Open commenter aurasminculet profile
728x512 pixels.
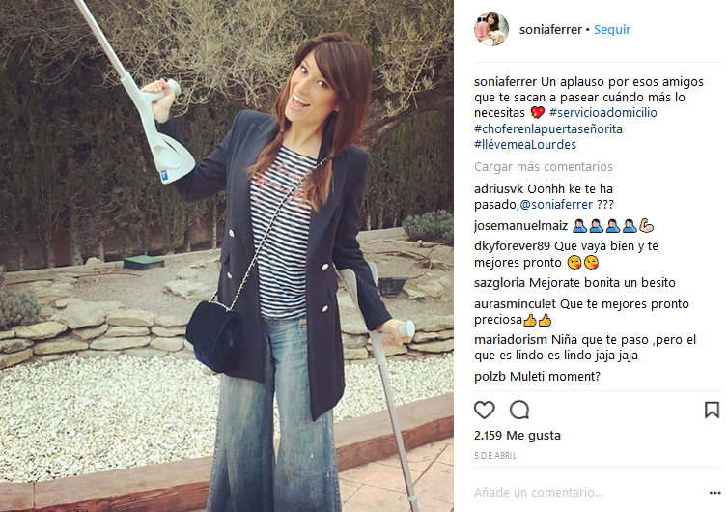coord(515,304)
